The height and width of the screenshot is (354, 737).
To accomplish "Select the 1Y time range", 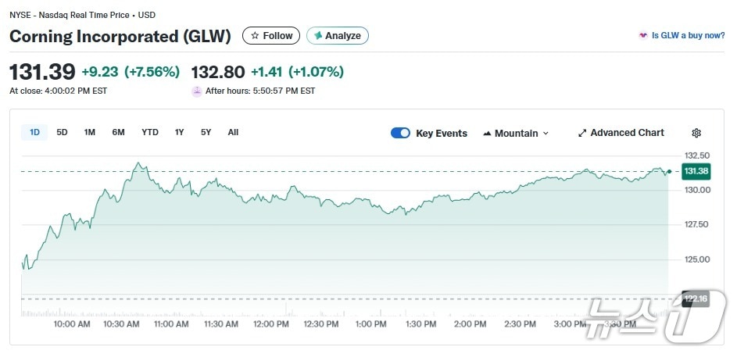I will tap(180, 132).
